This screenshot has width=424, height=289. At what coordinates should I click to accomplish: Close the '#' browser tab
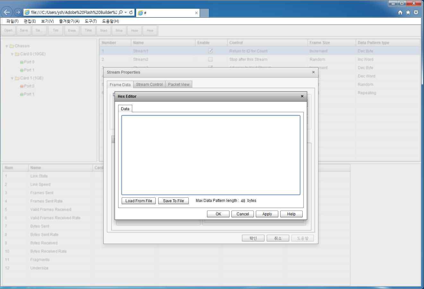(196, 13)
